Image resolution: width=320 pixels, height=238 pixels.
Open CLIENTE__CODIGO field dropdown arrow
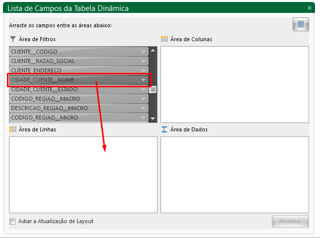[143, 52]
